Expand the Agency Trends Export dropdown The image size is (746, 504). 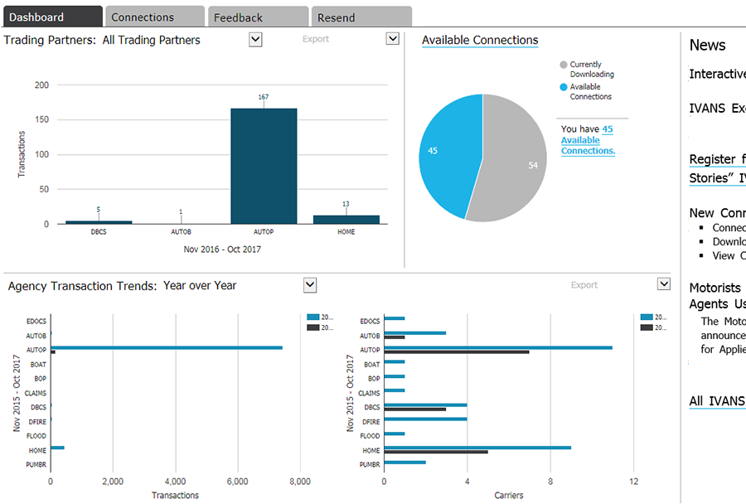663,284
